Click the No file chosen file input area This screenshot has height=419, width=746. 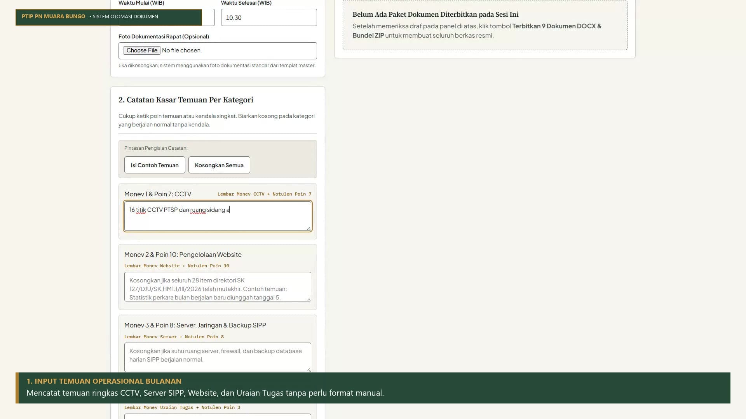(218, 51)
